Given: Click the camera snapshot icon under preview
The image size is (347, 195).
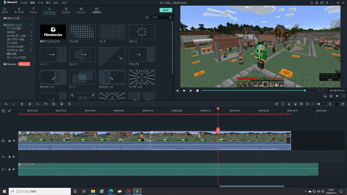Looking at the screenshot, I should pos(331,96).
